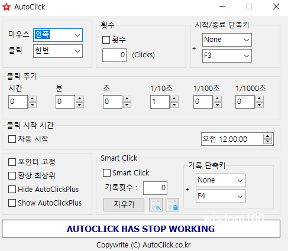
Task: Decrease the 1/1000초 spinner value
Action: click(x=260, y=105)
